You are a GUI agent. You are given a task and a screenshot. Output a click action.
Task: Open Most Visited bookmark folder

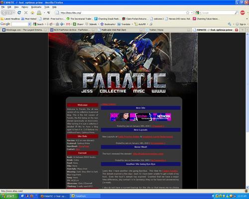(x=29, y=19)
